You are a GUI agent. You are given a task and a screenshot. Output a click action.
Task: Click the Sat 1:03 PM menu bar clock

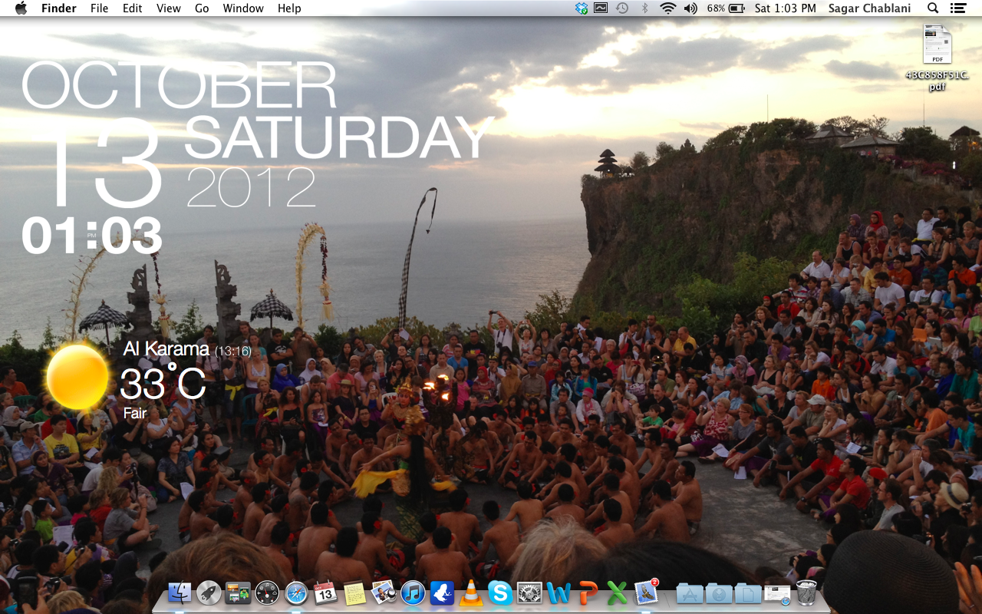point(786,8)
